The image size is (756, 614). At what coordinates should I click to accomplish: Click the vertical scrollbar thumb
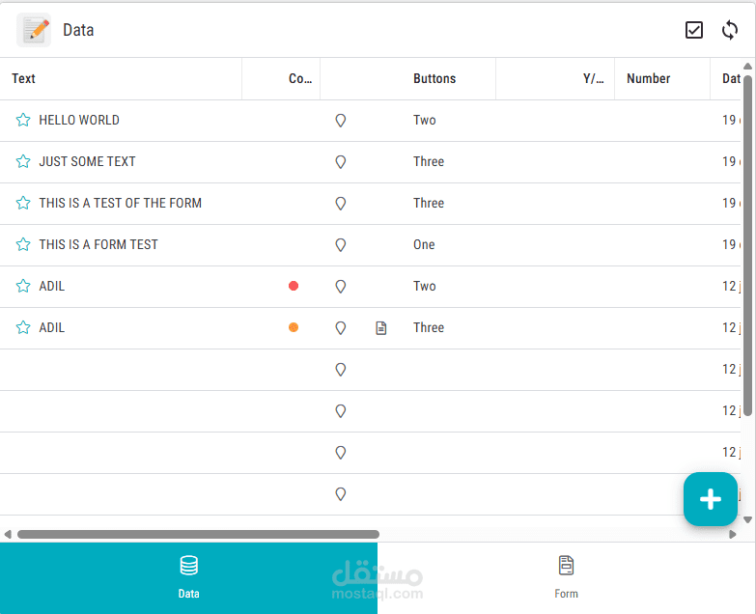[x=748, y=245]
